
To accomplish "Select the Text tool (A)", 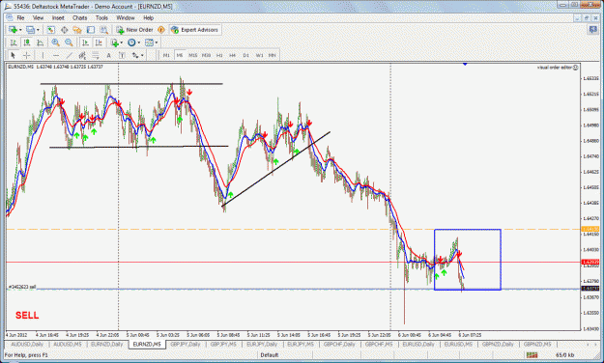I will tap(108, 55).
